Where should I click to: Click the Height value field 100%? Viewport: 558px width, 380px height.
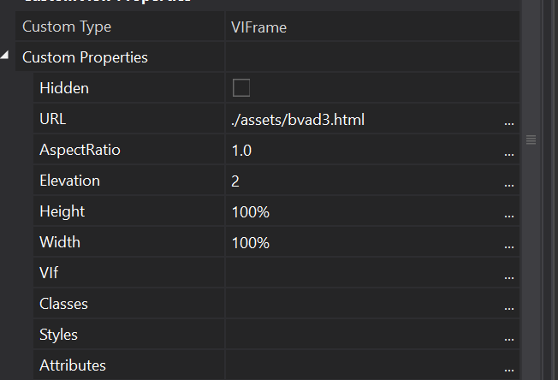coord(251,211)
